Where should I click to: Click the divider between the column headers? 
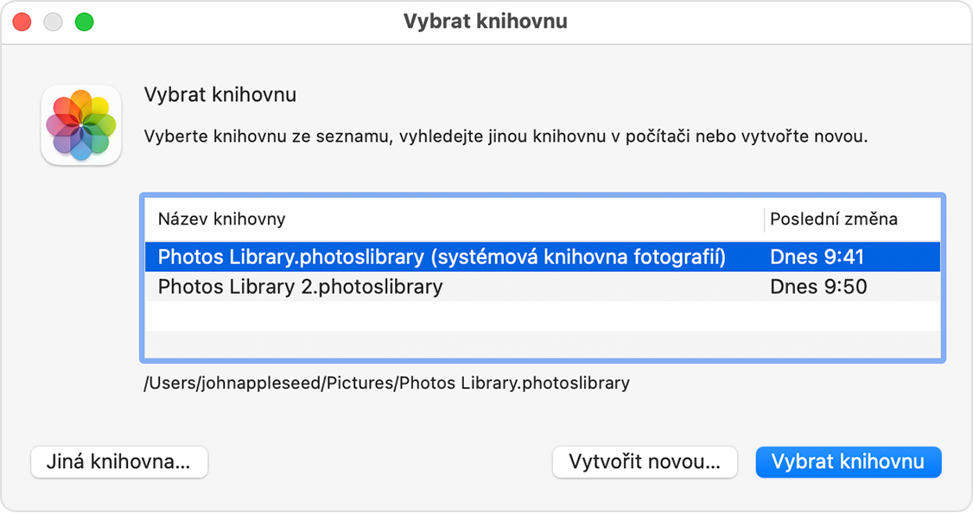pyautogui.click(x=765, y=219)
